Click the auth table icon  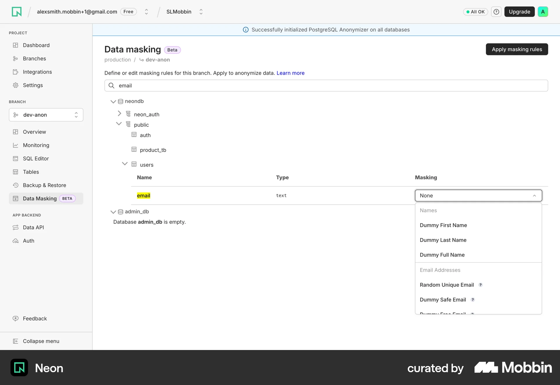click(x=134, y=135)
